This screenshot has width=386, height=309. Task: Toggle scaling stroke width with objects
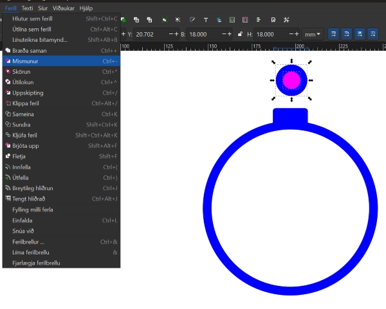(x=334, y=33)
